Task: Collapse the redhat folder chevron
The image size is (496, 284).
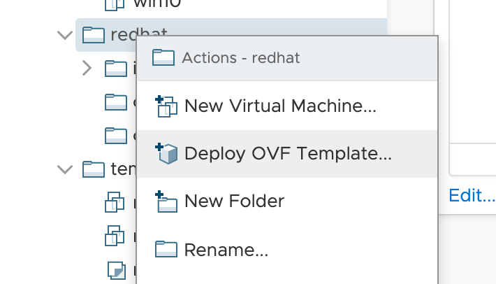Action: pyautogui.click(x=65, y=35)
